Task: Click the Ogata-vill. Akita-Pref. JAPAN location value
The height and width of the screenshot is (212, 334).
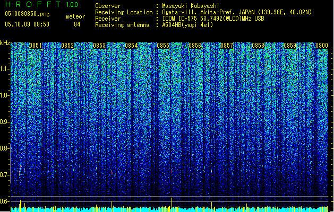Action: click(x=237, y=12)
